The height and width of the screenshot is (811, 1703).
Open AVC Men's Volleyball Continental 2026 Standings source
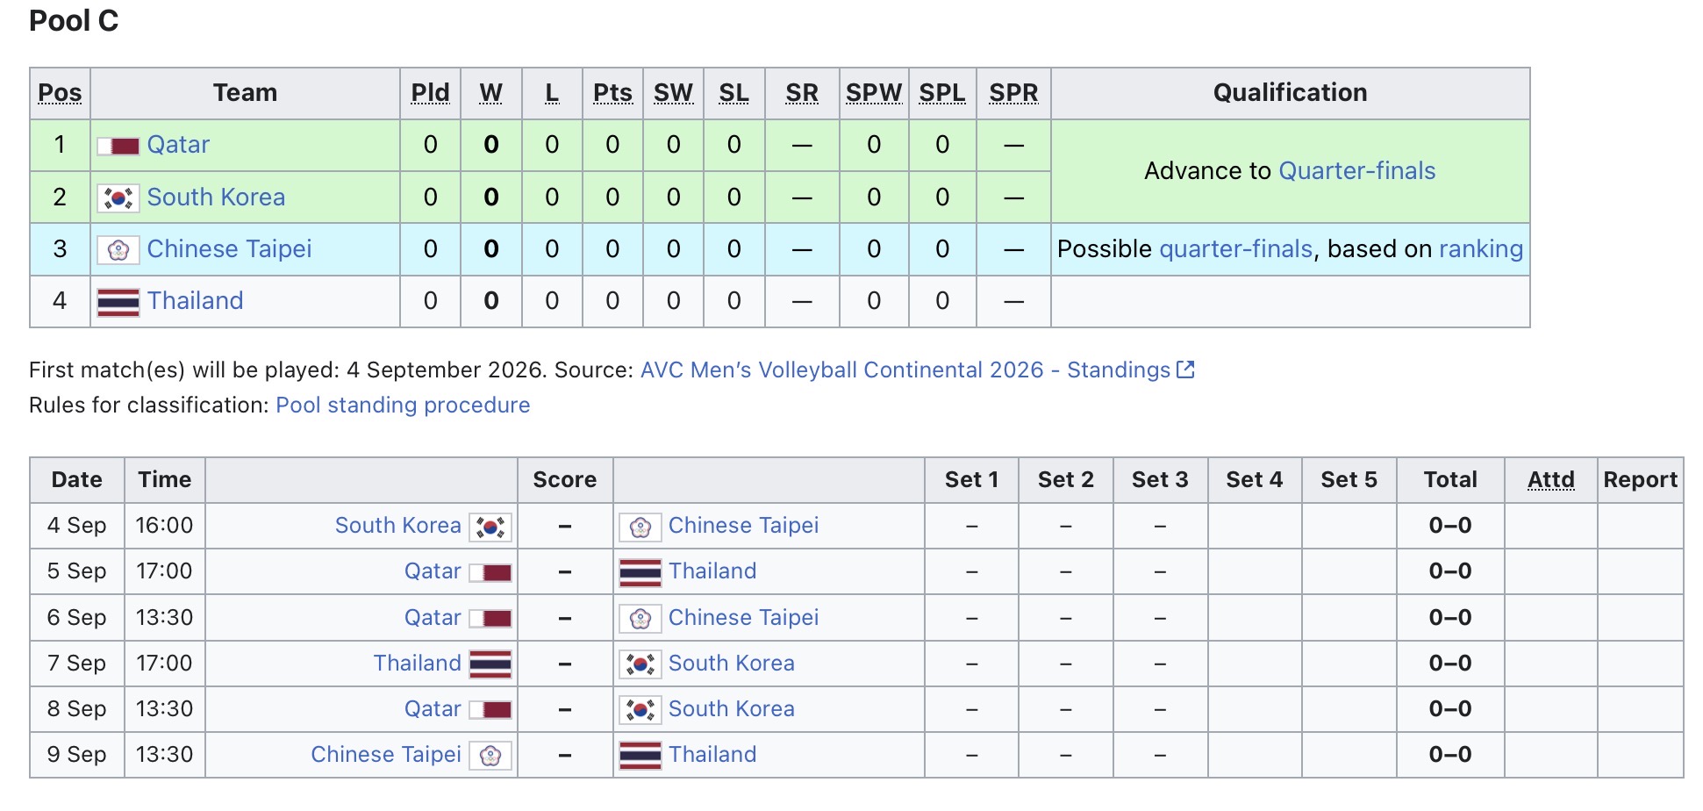coord(905,370)
